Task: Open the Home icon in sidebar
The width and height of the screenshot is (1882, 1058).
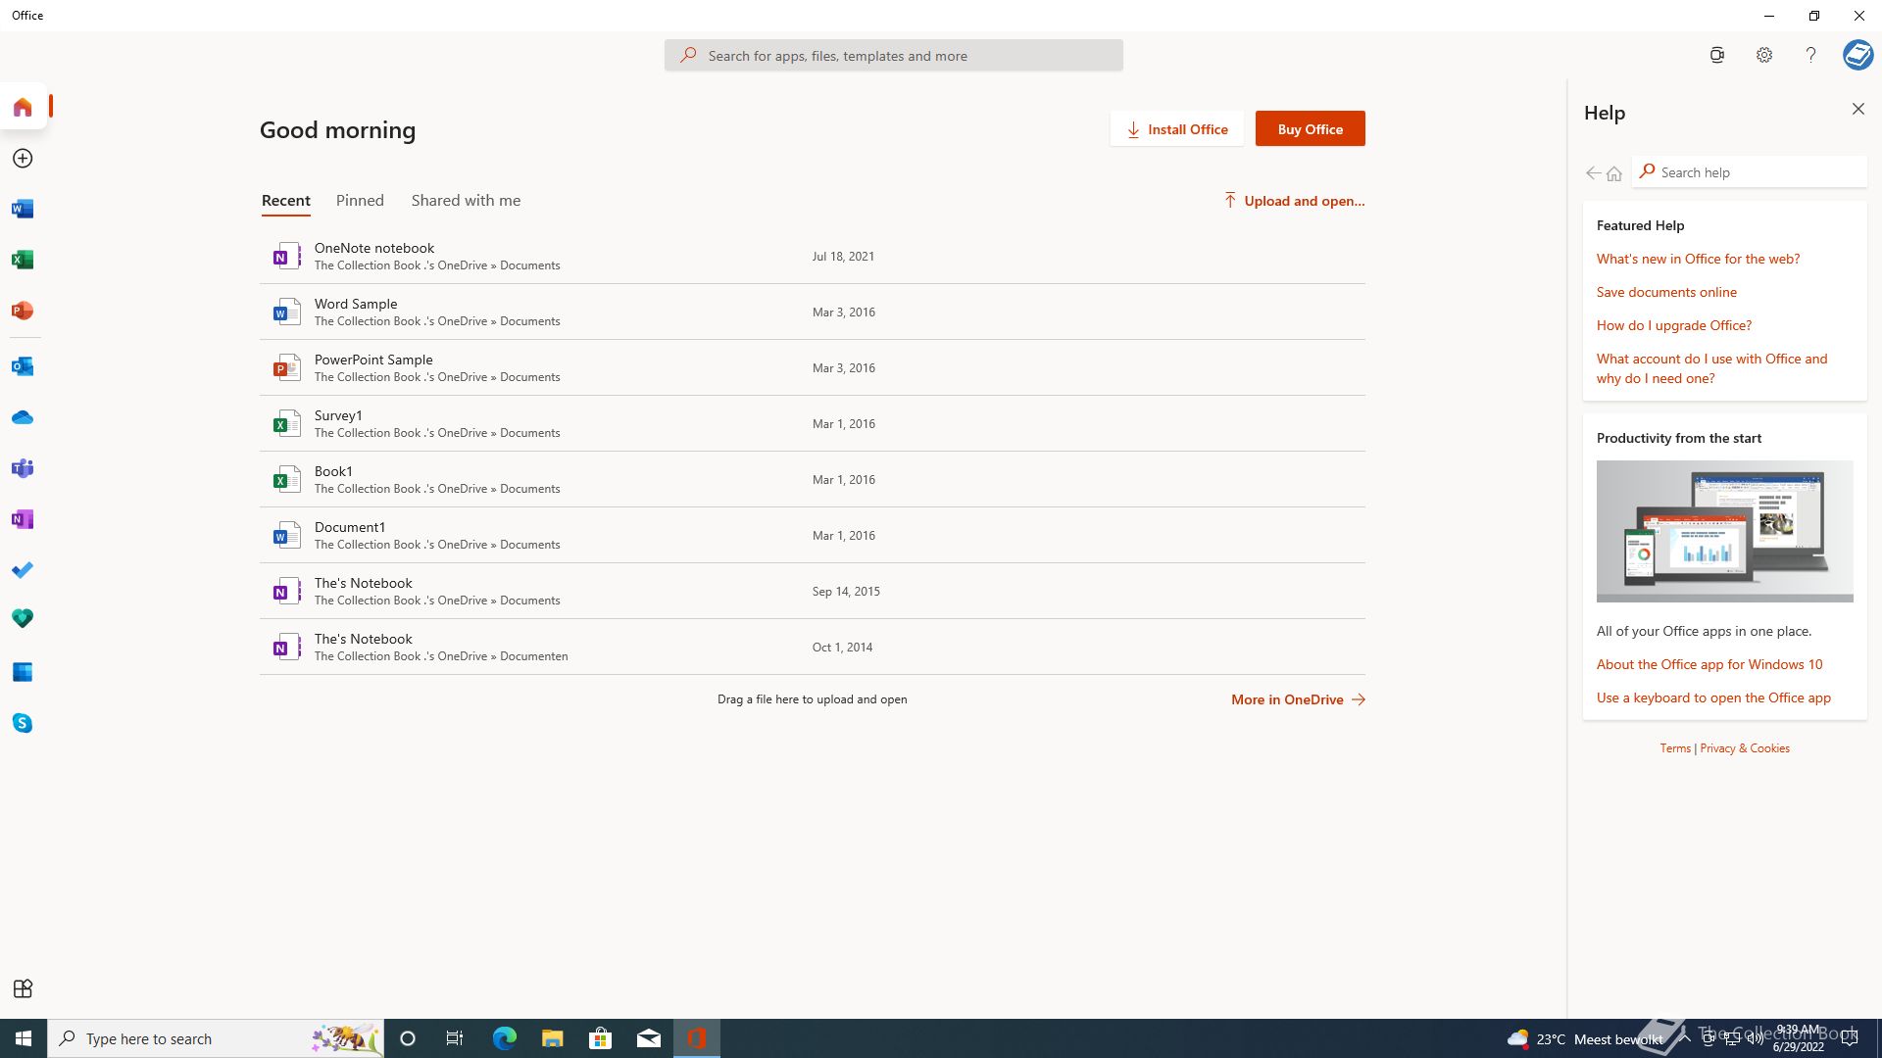Action: 23,107
